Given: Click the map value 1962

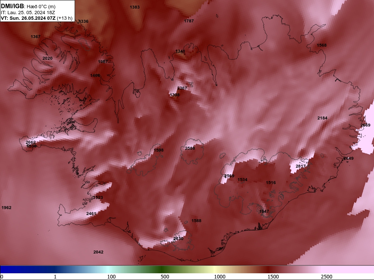Looking at the screenshot, I should point(6,208).
